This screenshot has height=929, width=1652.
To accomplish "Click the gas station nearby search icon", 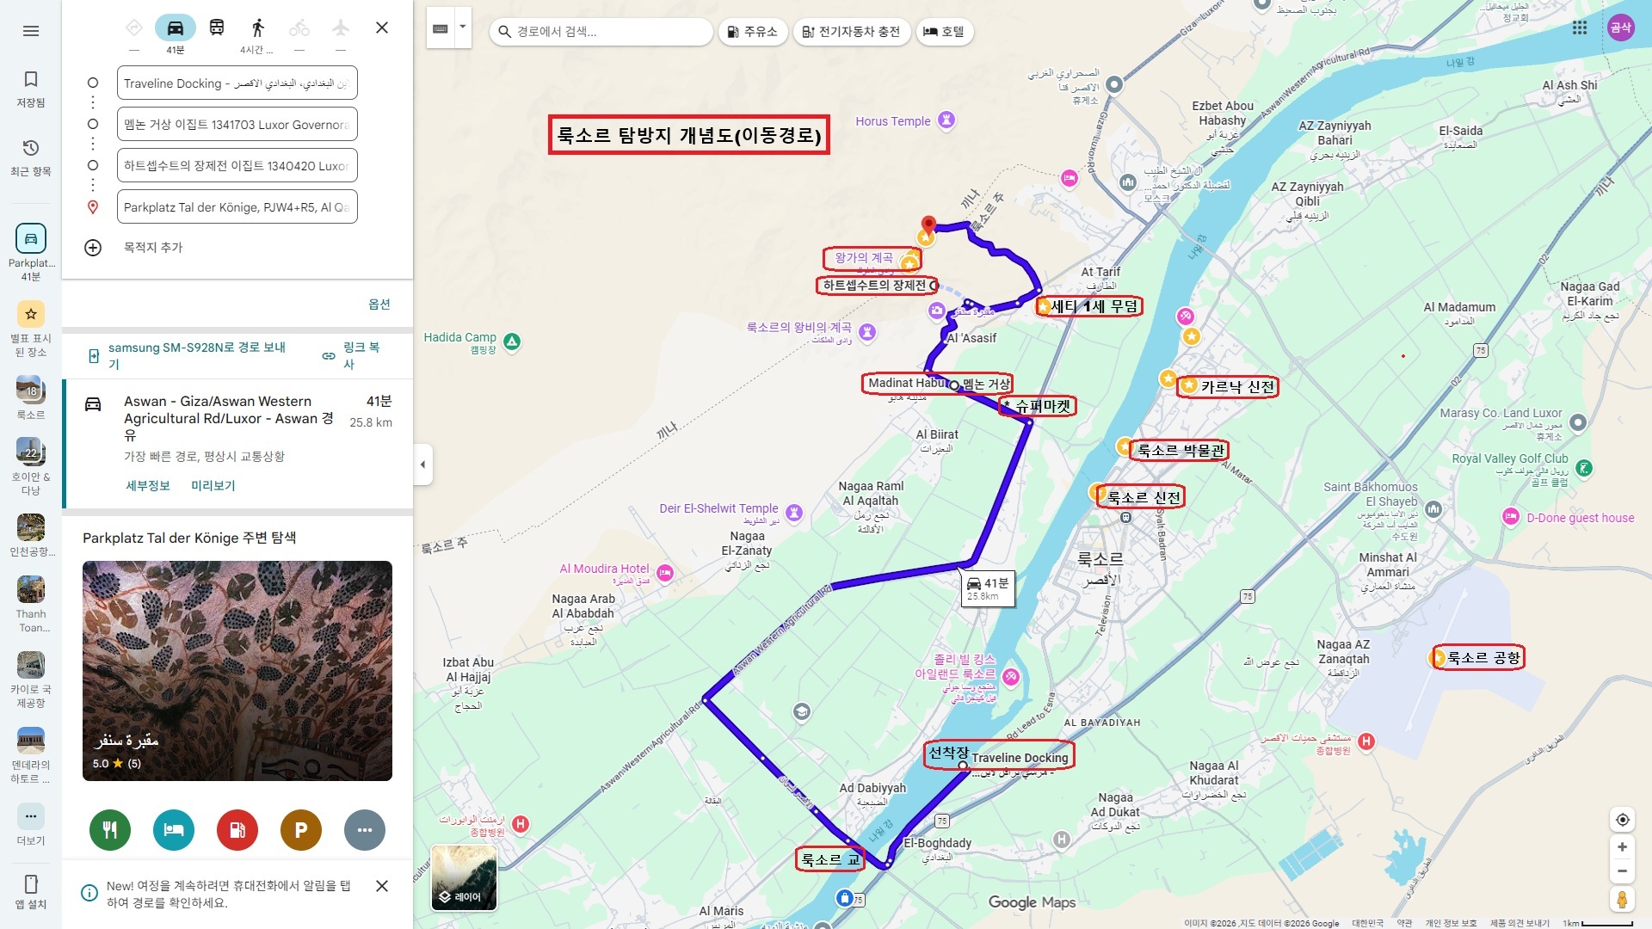I will pos(237,830).
